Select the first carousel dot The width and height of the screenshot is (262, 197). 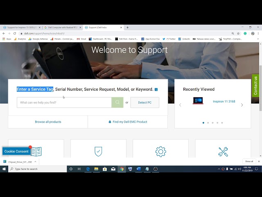[203, 123]
